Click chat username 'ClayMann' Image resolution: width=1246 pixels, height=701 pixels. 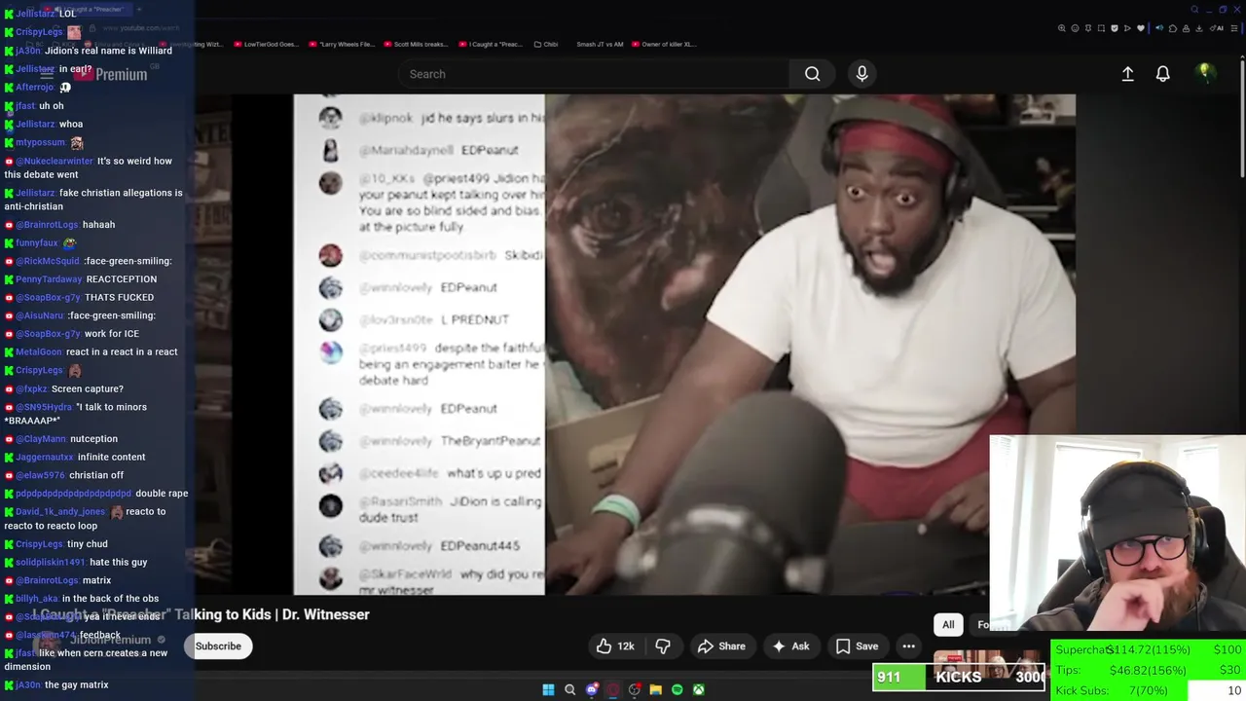41,439
